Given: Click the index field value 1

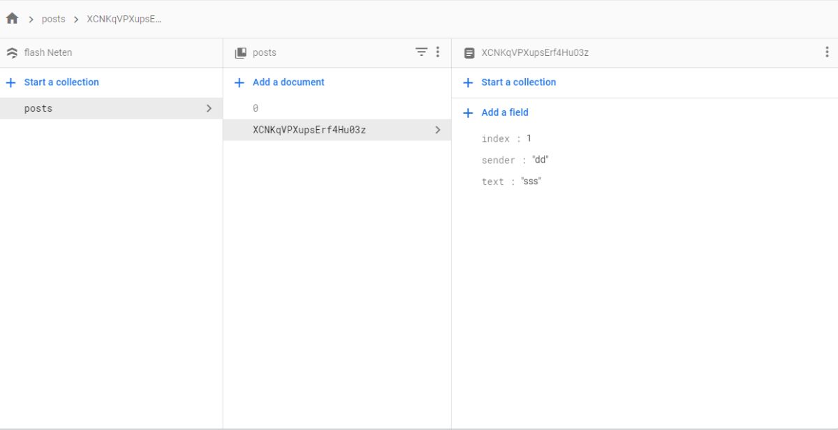Looking at the screenshot, I should [529, 138].
